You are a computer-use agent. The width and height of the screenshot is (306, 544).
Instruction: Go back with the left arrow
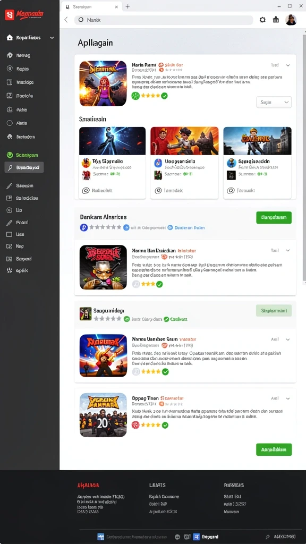pyautogui.click(x=66, y=20)
